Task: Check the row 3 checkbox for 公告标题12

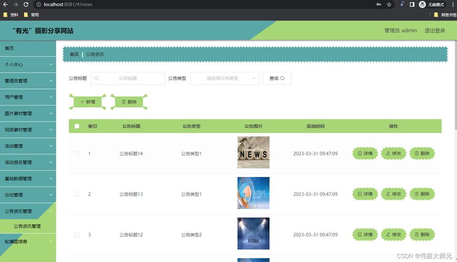Action: click(x=77, y=235)
